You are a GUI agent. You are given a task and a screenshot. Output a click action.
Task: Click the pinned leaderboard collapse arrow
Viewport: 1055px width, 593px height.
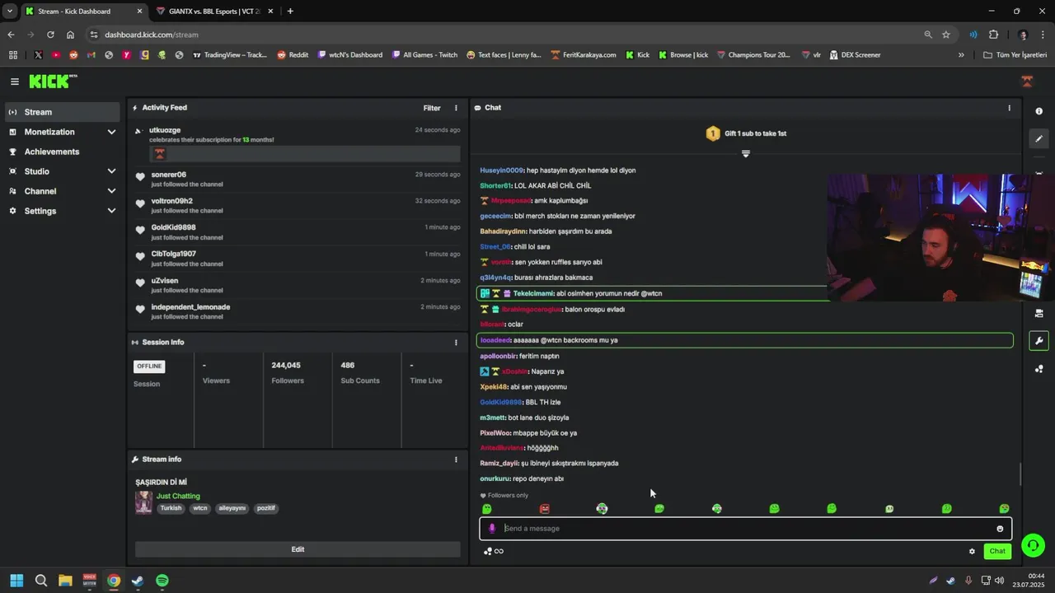pyautogui.click(x=746, y=154)
